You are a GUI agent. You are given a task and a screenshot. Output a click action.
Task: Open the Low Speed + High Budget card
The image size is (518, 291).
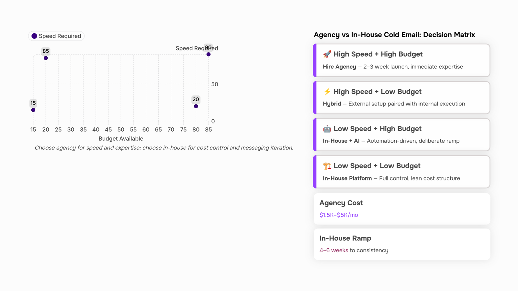pos(401,135)
